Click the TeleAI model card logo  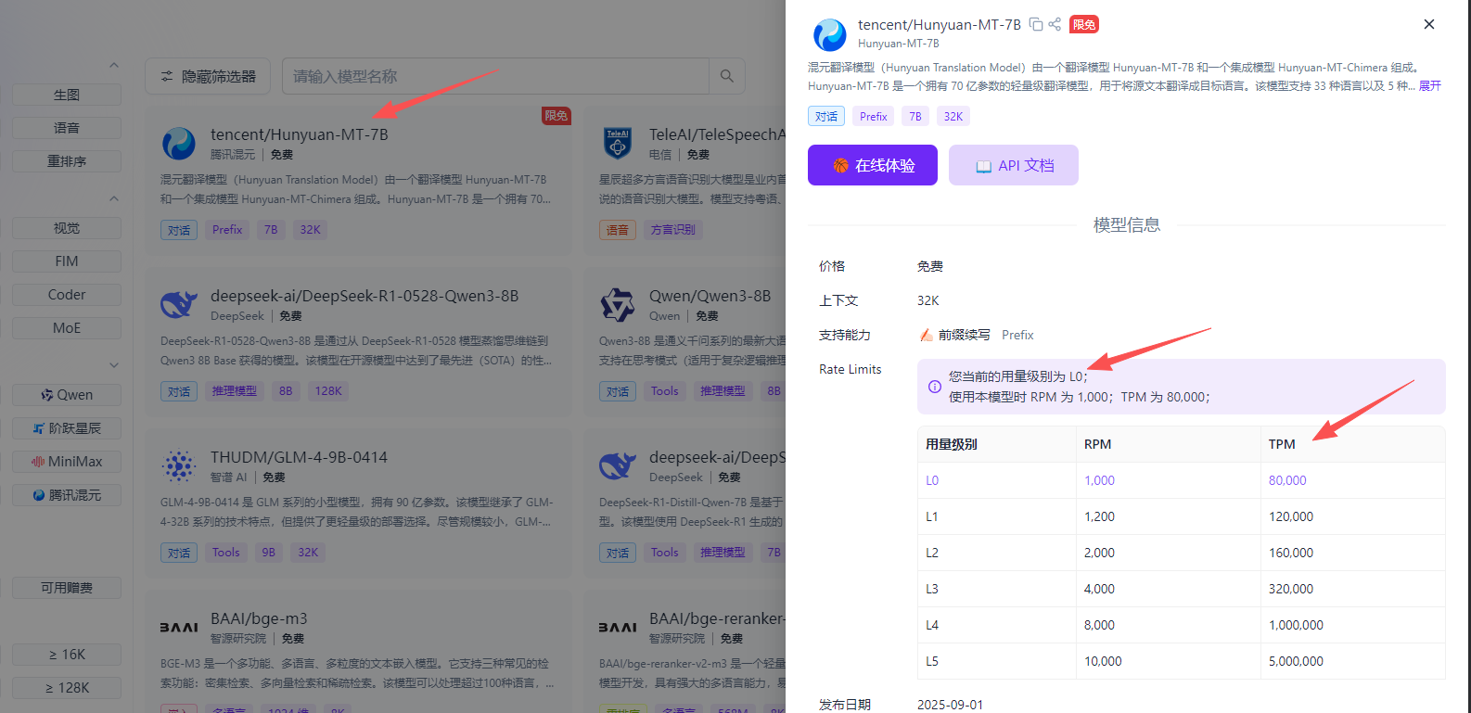617,144
